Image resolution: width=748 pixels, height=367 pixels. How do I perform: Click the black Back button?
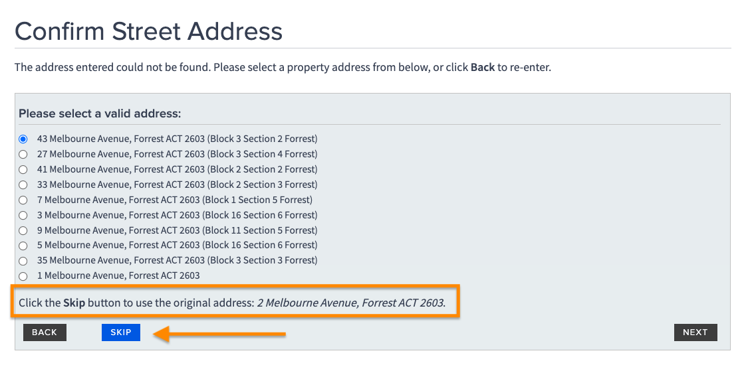45,332
